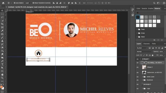This screenshot has height=93, width=166.
Task: Click the Artboard 1 label on canvas
Action: [x=29, y=12]
